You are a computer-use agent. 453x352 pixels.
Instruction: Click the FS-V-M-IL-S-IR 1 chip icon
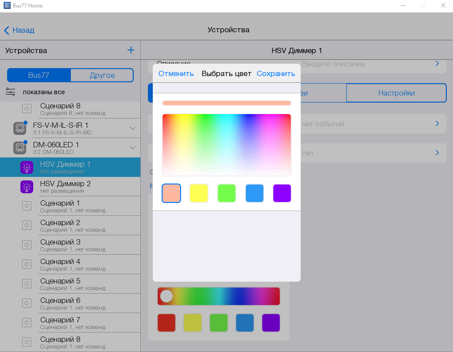coord(19,128)
